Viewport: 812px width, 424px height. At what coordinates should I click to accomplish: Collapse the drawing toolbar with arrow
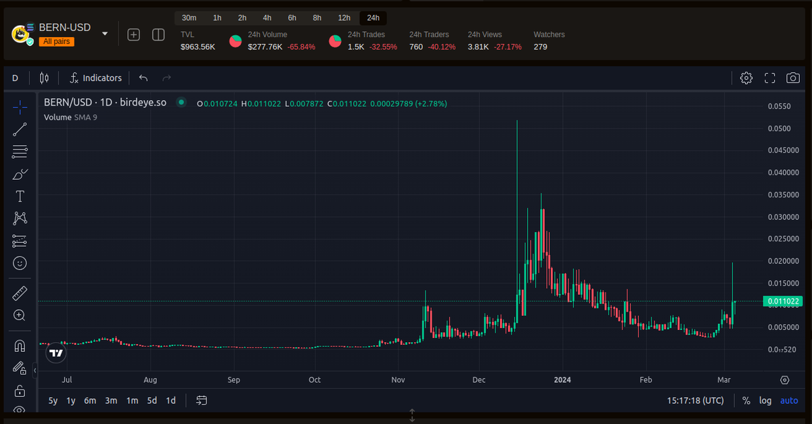pyautogui.click(x=35, y=371)
